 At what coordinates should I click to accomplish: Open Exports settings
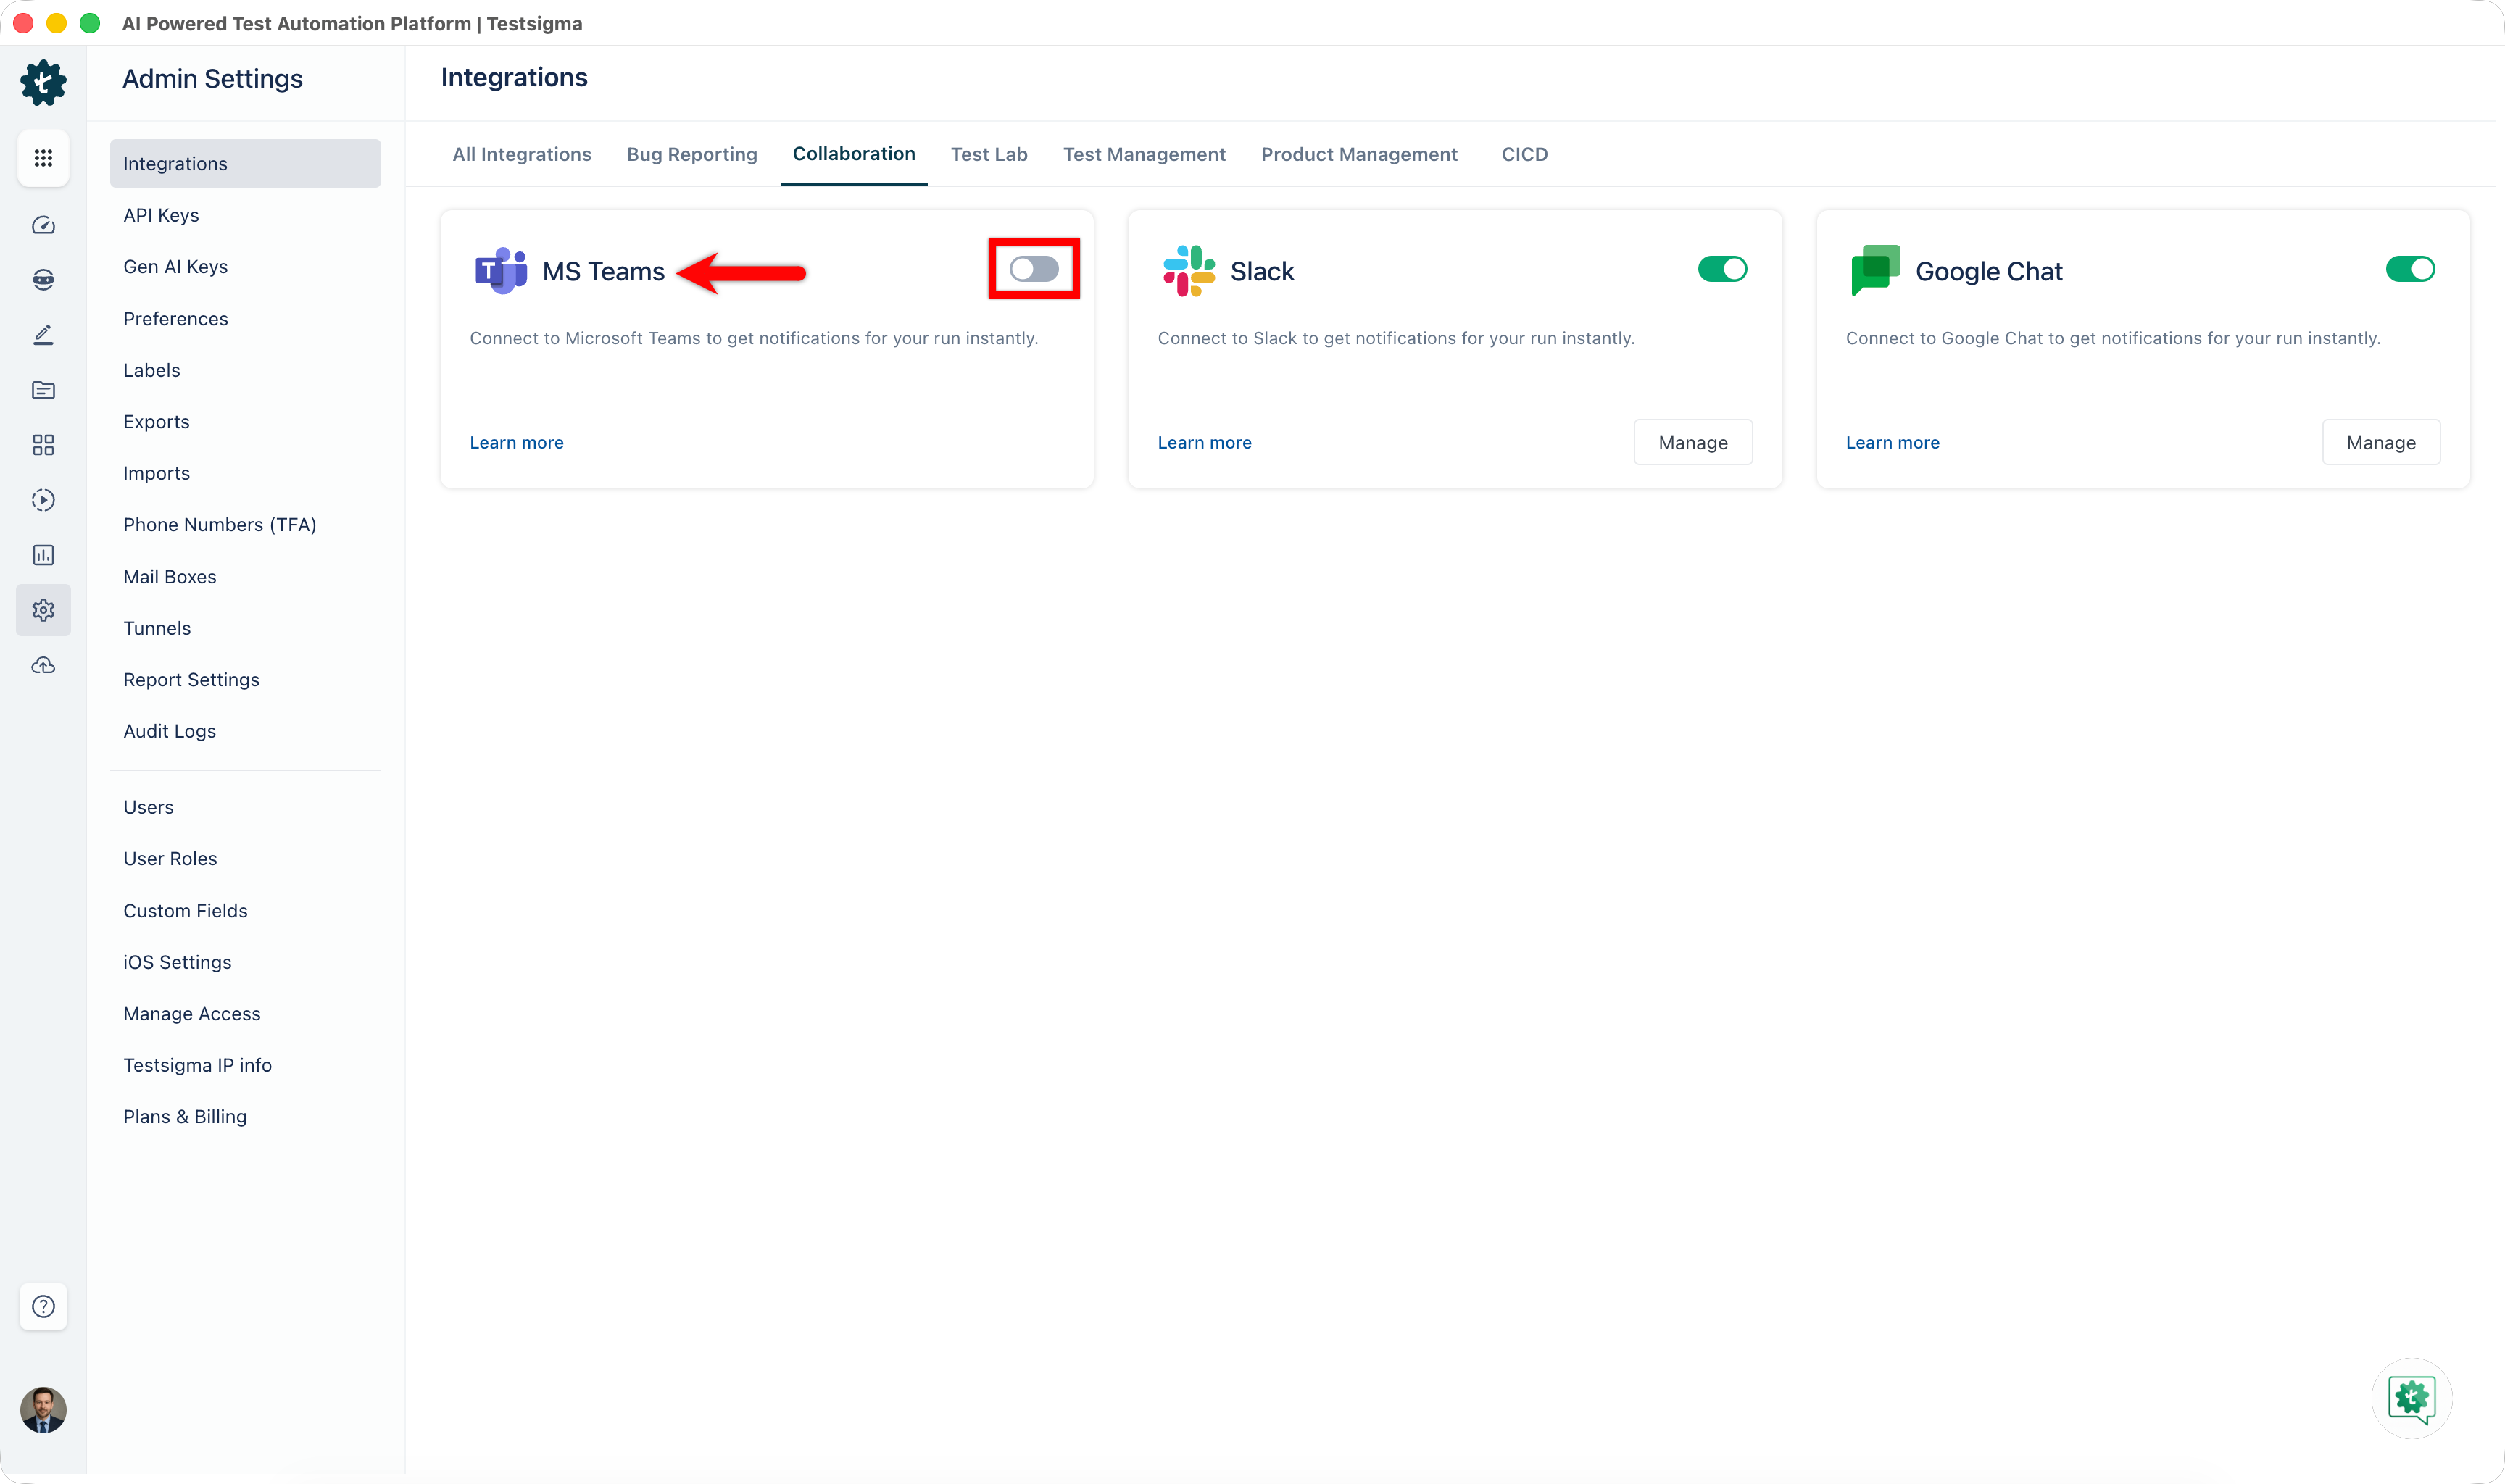tap(156, 422)
